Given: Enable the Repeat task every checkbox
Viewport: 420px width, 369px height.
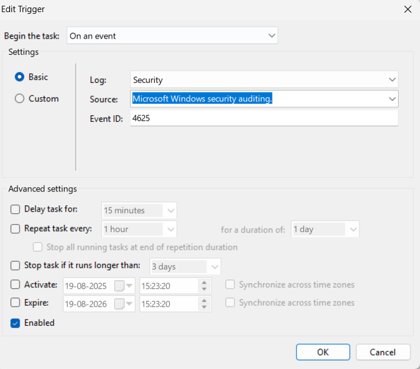Looking at the screenshot, I should point(16,229).
